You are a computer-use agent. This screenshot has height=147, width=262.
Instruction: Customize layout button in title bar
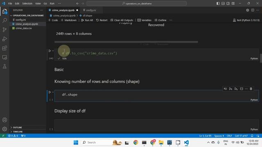[233, 3]
